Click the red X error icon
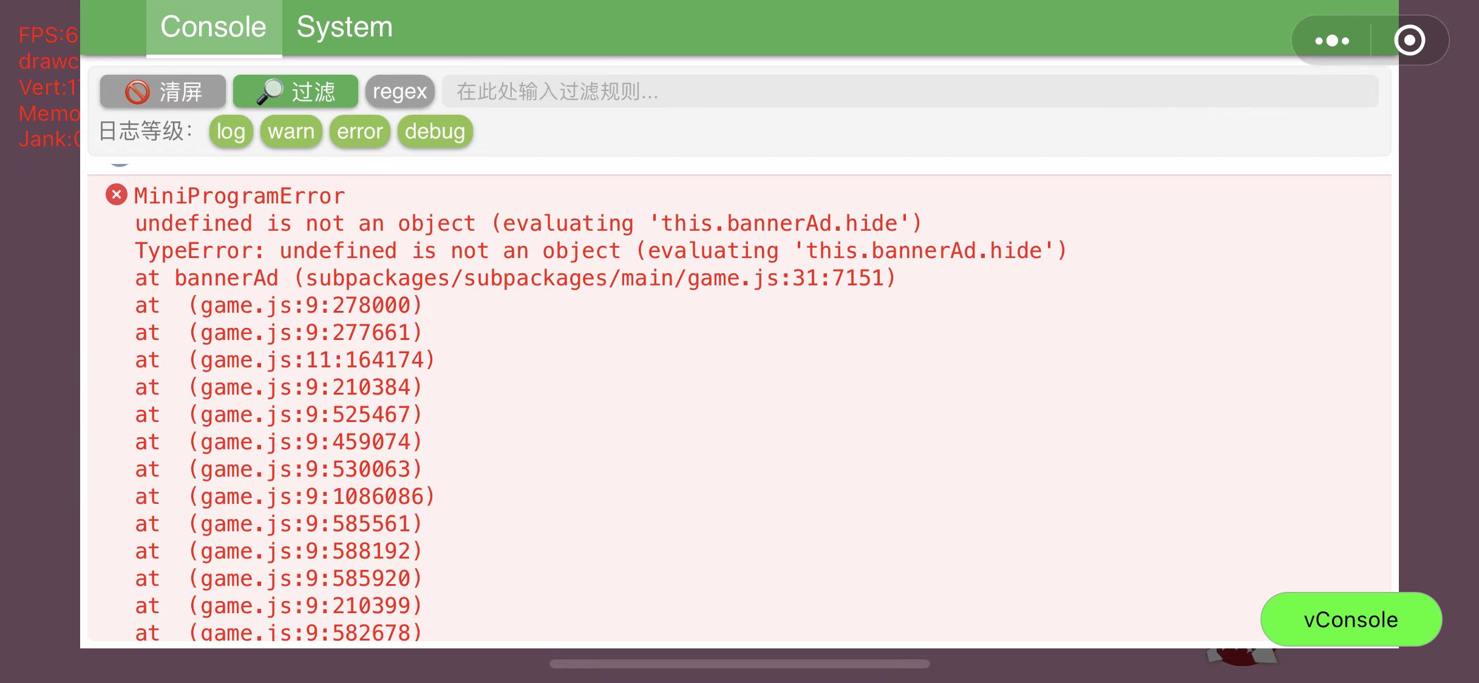 [x=117, y=195]
